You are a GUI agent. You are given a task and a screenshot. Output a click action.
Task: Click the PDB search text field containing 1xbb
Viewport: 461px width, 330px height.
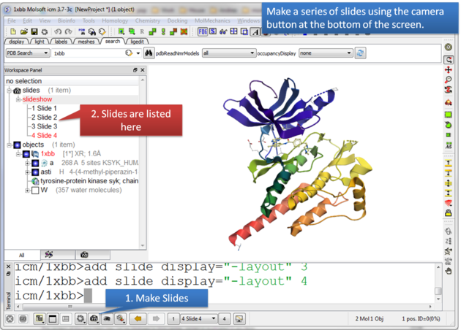click(x=86, y=53)
